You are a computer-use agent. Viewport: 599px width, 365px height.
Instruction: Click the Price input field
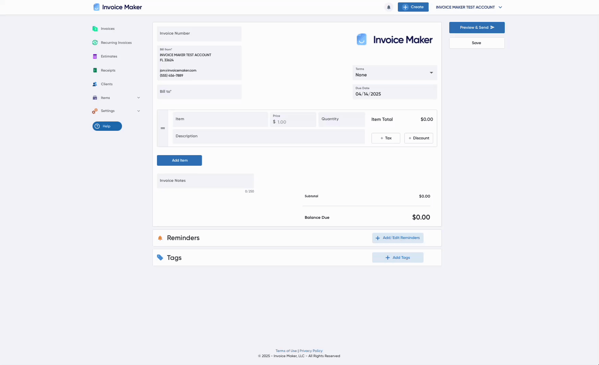[293, 119]
